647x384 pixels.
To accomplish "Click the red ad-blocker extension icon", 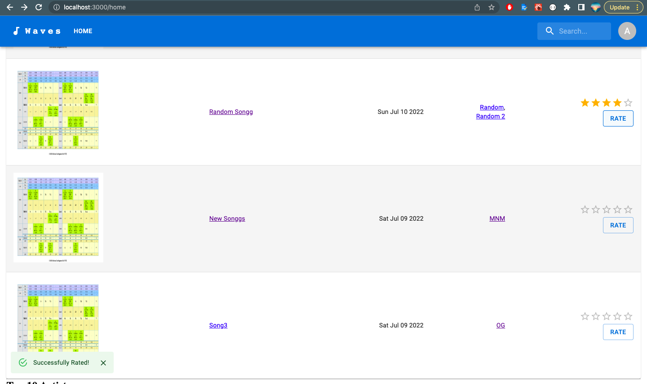I will pyautogui.click(x=510, y=7).
